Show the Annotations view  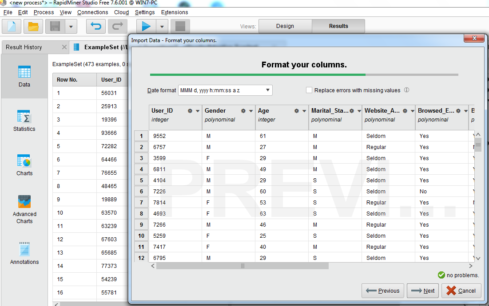24,252
